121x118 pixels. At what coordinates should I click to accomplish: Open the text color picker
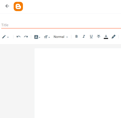(106, 37)
